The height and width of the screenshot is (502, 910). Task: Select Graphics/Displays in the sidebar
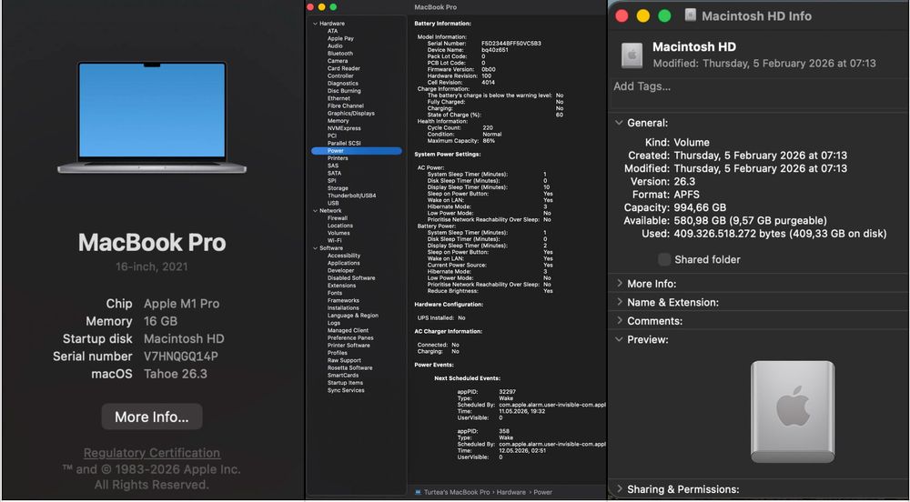pos(350,114)
